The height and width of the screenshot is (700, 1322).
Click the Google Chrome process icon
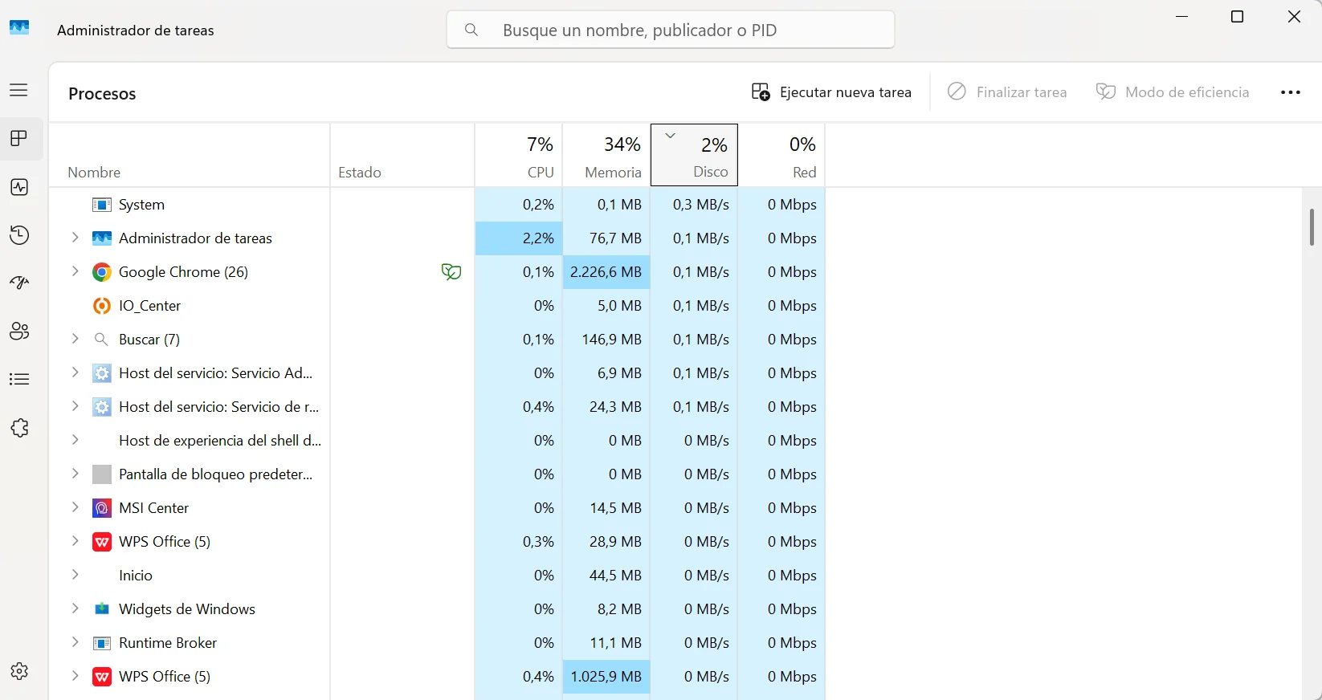(x=102, y=272)
